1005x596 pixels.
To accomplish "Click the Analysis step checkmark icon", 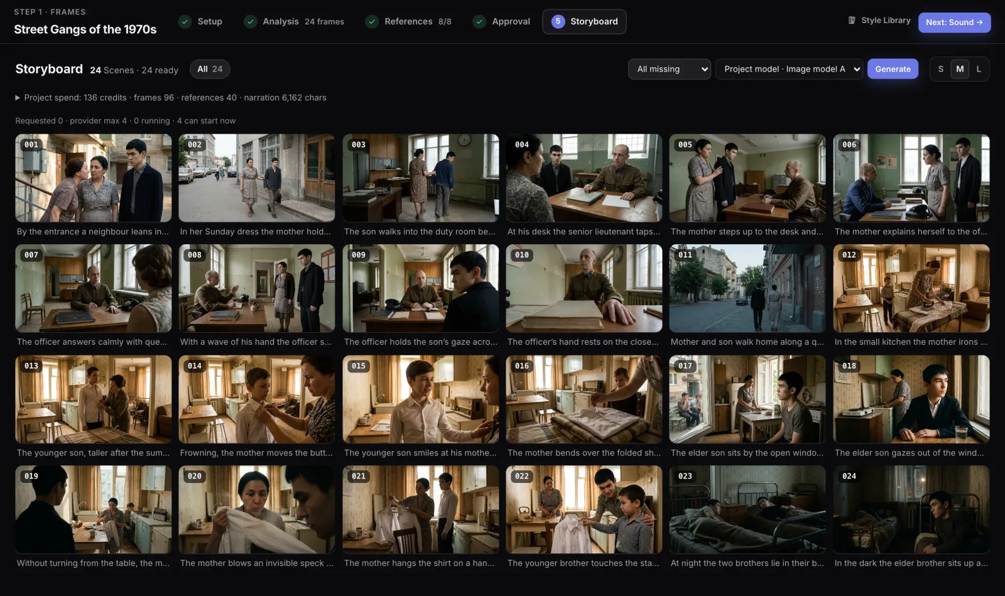I will click(250, 21).
